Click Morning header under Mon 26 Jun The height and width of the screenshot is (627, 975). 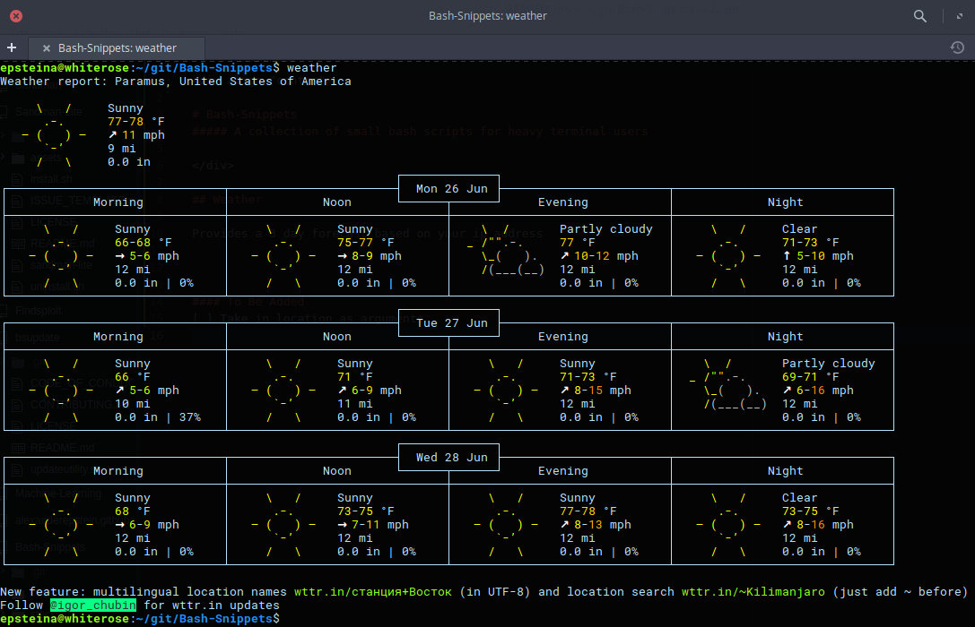118,202
